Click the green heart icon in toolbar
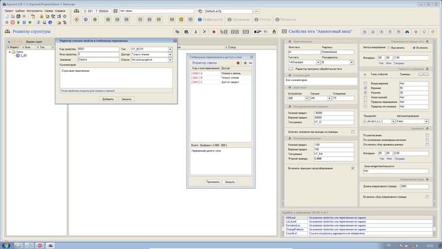The height and width of the screenshot is (249, 442). click(x=30, y=22)
